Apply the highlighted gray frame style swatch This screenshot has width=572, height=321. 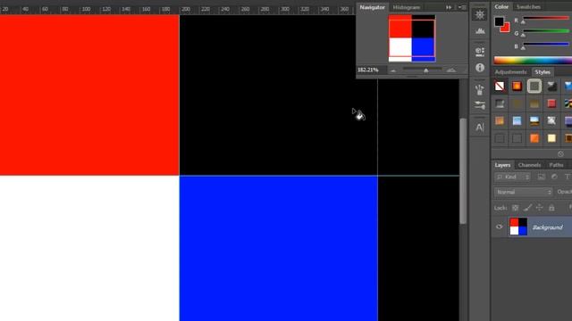tap(534, 86)
